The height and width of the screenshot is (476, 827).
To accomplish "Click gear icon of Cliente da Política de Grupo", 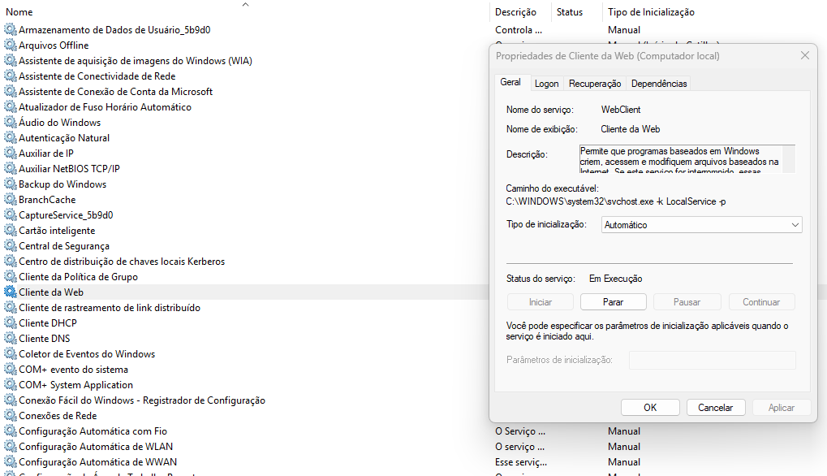I will coord(10,277).
